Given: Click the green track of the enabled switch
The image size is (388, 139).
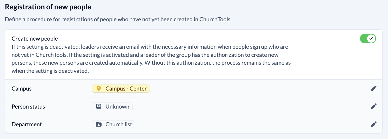Looking at the screenshot, I should tap(364, 39).
